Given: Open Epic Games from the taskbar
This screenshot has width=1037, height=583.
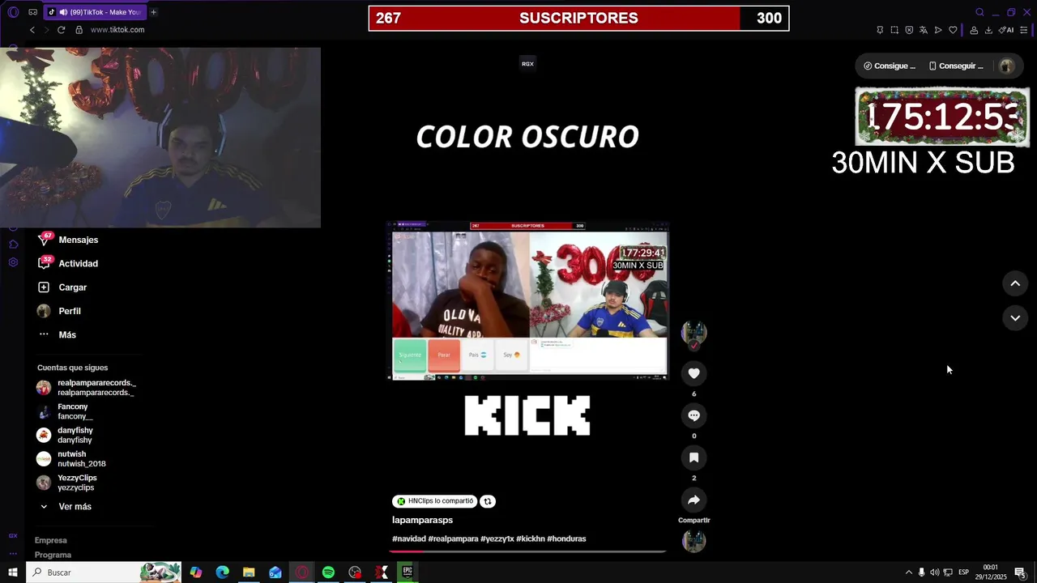Looking at the screenshot, I should tap(408, 572).
